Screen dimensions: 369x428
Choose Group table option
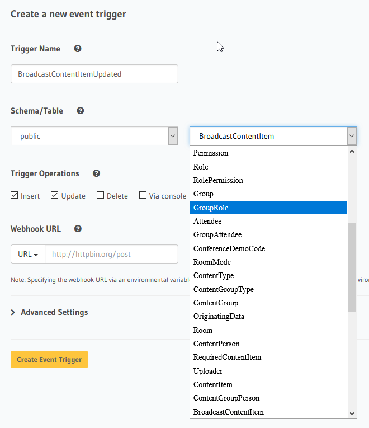coord(268,194)
